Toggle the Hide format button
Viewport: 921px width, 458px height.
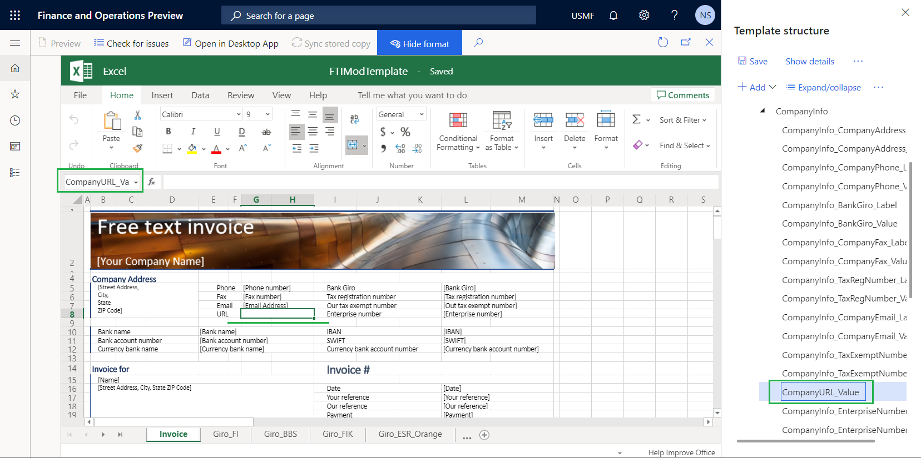419,43
